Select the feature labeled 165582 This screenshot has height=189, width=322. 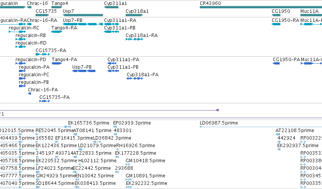pos(45,138)
